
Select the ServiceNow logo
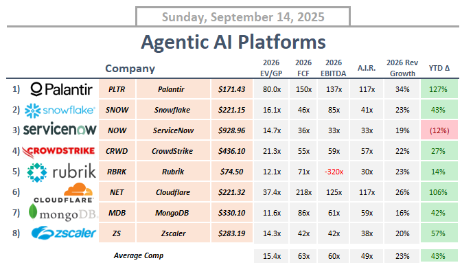point(60,129)
